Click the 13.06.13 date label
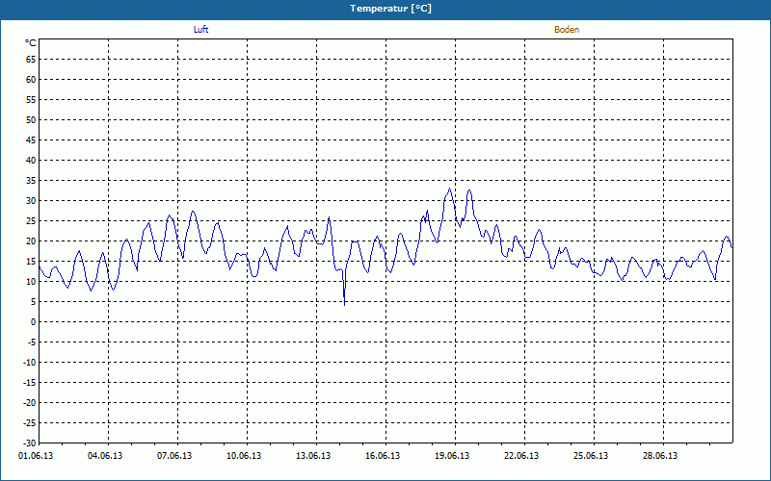Image resolution: width=771 pixels, height=481 pixels. click(x=312, y=456)
